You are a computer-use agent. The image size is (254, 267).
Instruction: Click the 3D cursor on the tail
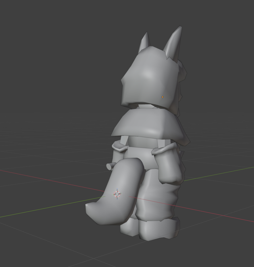(117, 194)
